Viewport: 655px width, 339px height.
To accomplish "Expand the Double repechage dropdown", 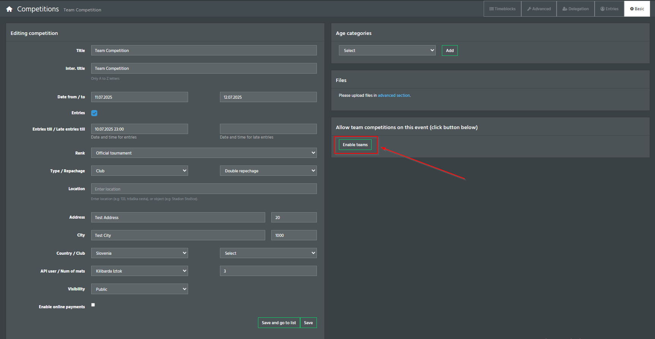I will [x=268, y=171].
